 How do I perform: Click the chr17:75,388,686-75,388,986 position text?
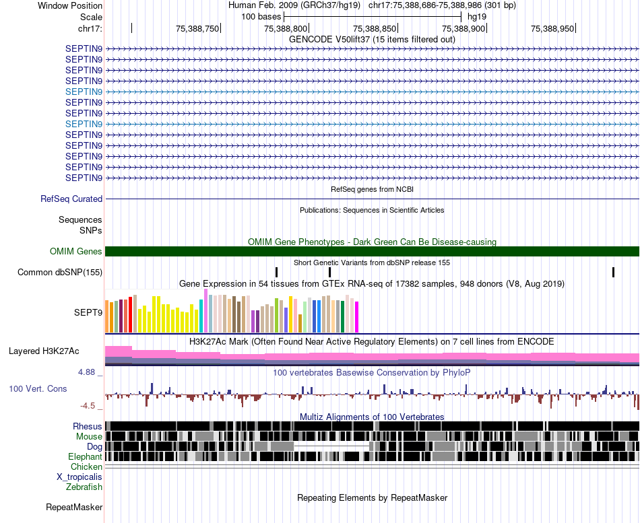pyautogui.click(x=442, y=5)
